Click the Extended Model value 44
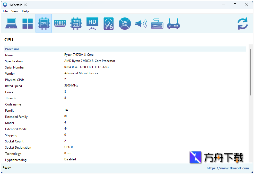This screenshot has width=254, height=174. coord(66,128)
